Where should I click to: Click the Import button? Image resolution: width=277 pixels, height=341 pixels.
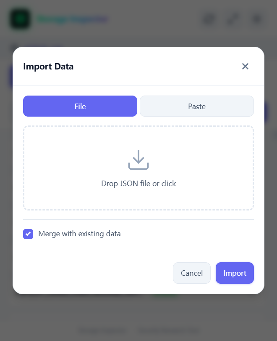coord(235,273)
